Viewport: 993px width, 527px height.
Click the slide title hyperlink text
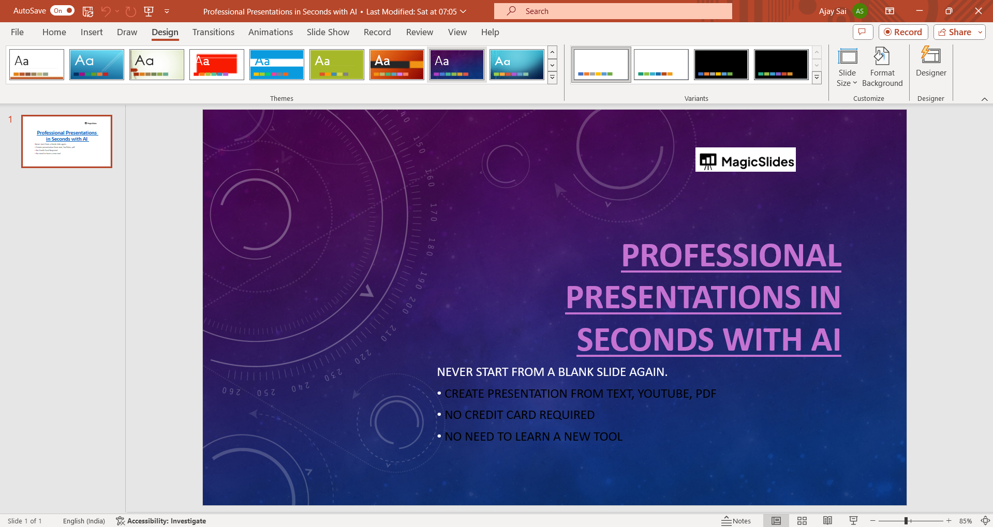[x=704, y=297]
